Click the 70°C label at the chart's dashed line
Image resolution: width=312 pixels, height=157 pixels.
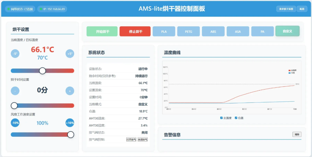(297, 84)
